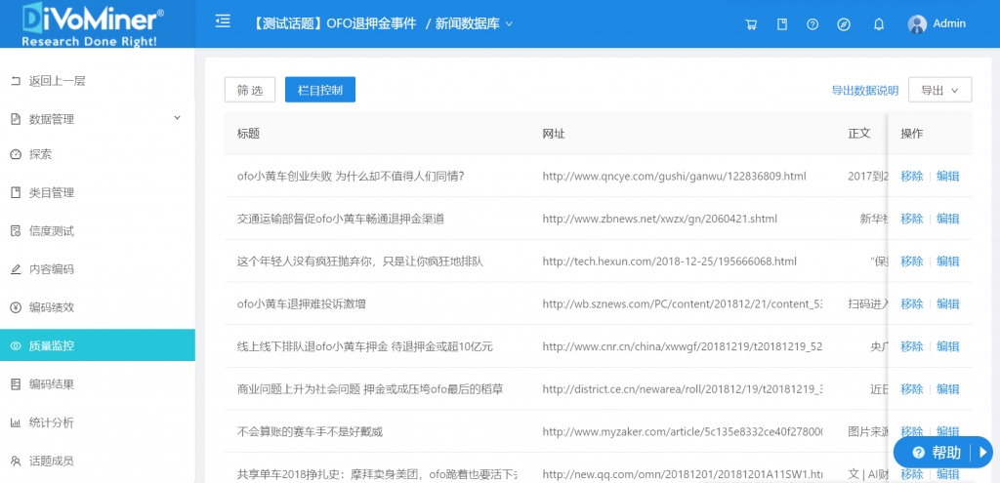Click the 编码绩效 yen icon

pos(16,307)
